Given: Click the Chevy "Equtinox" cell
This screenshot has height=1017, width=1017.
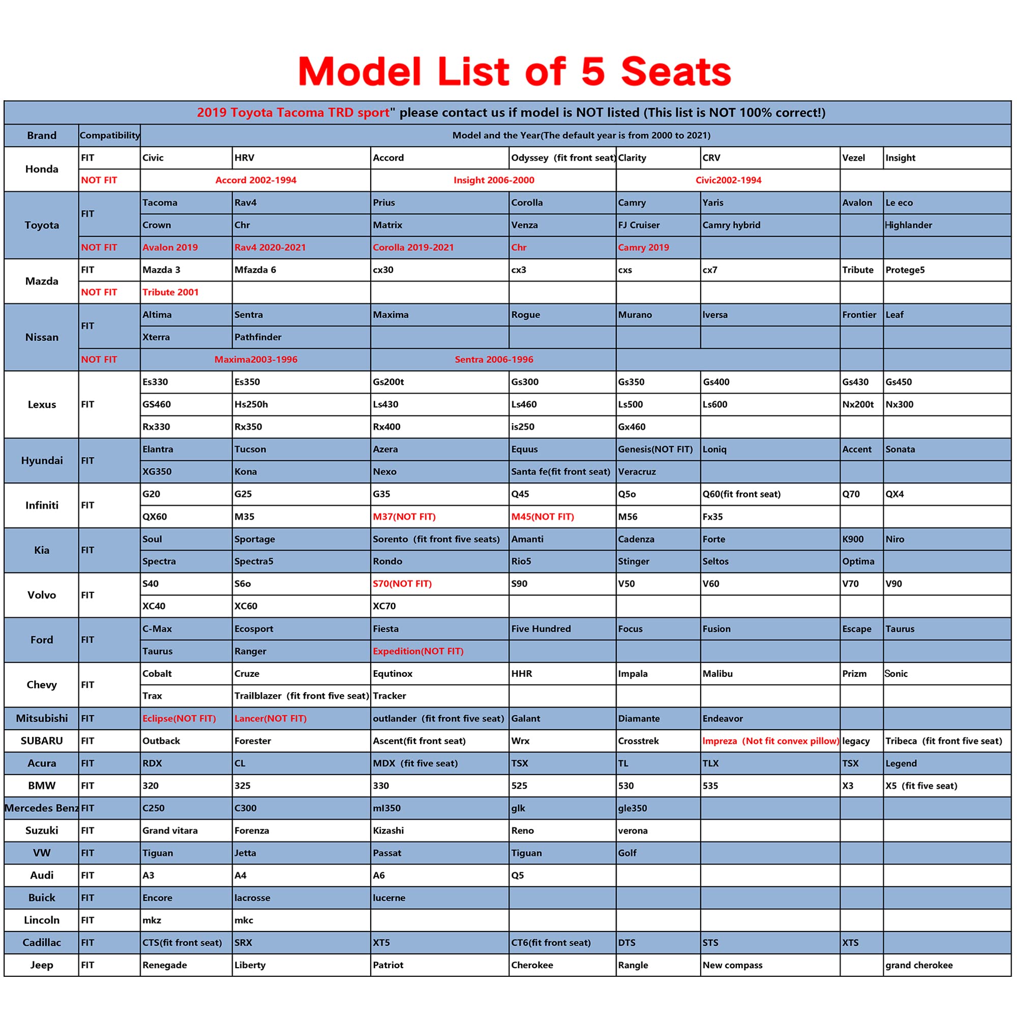Looking at the screenshot, I should coord(393,673).
